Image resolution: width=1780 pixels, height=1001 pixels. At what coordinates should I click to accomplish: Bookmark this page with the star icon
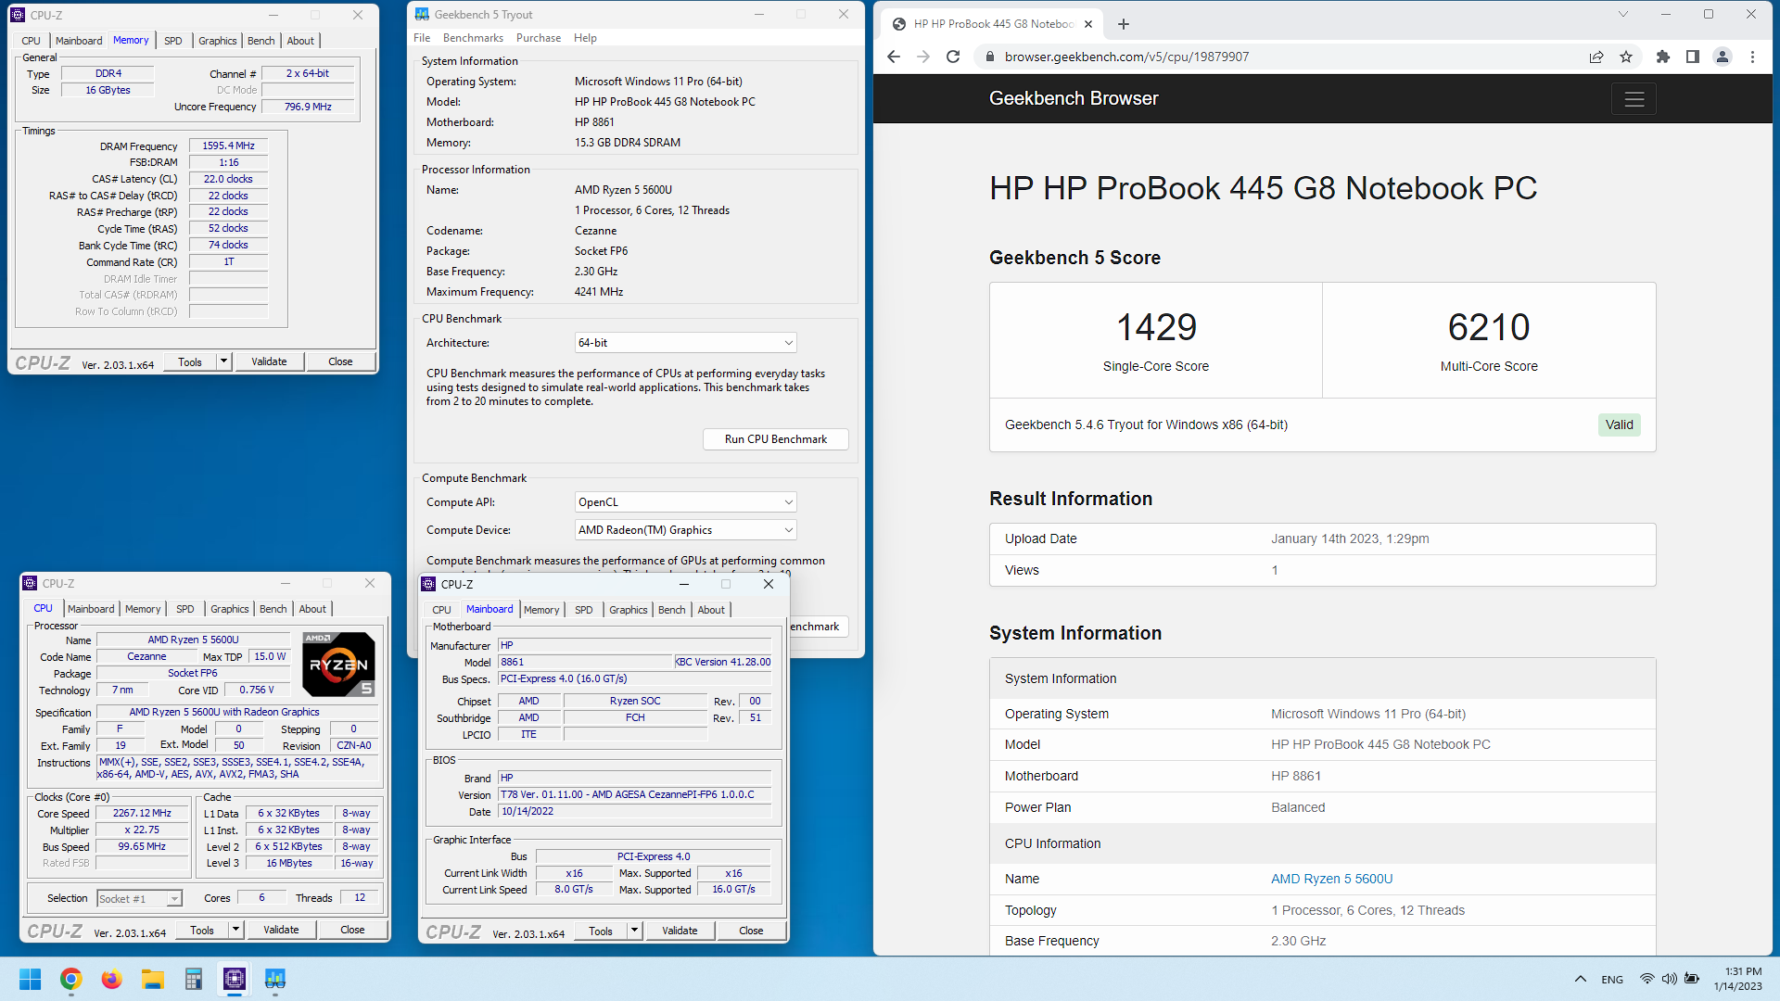pos(1626,57)
